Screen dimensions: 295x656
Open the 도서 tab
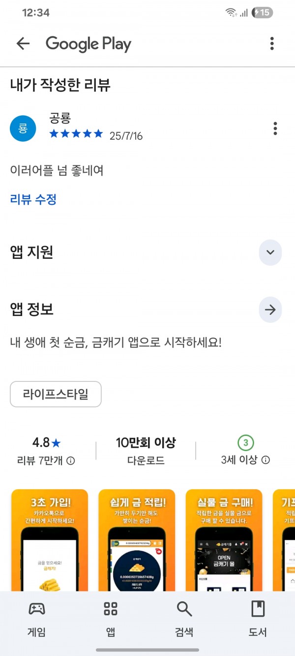click(258, 619)
